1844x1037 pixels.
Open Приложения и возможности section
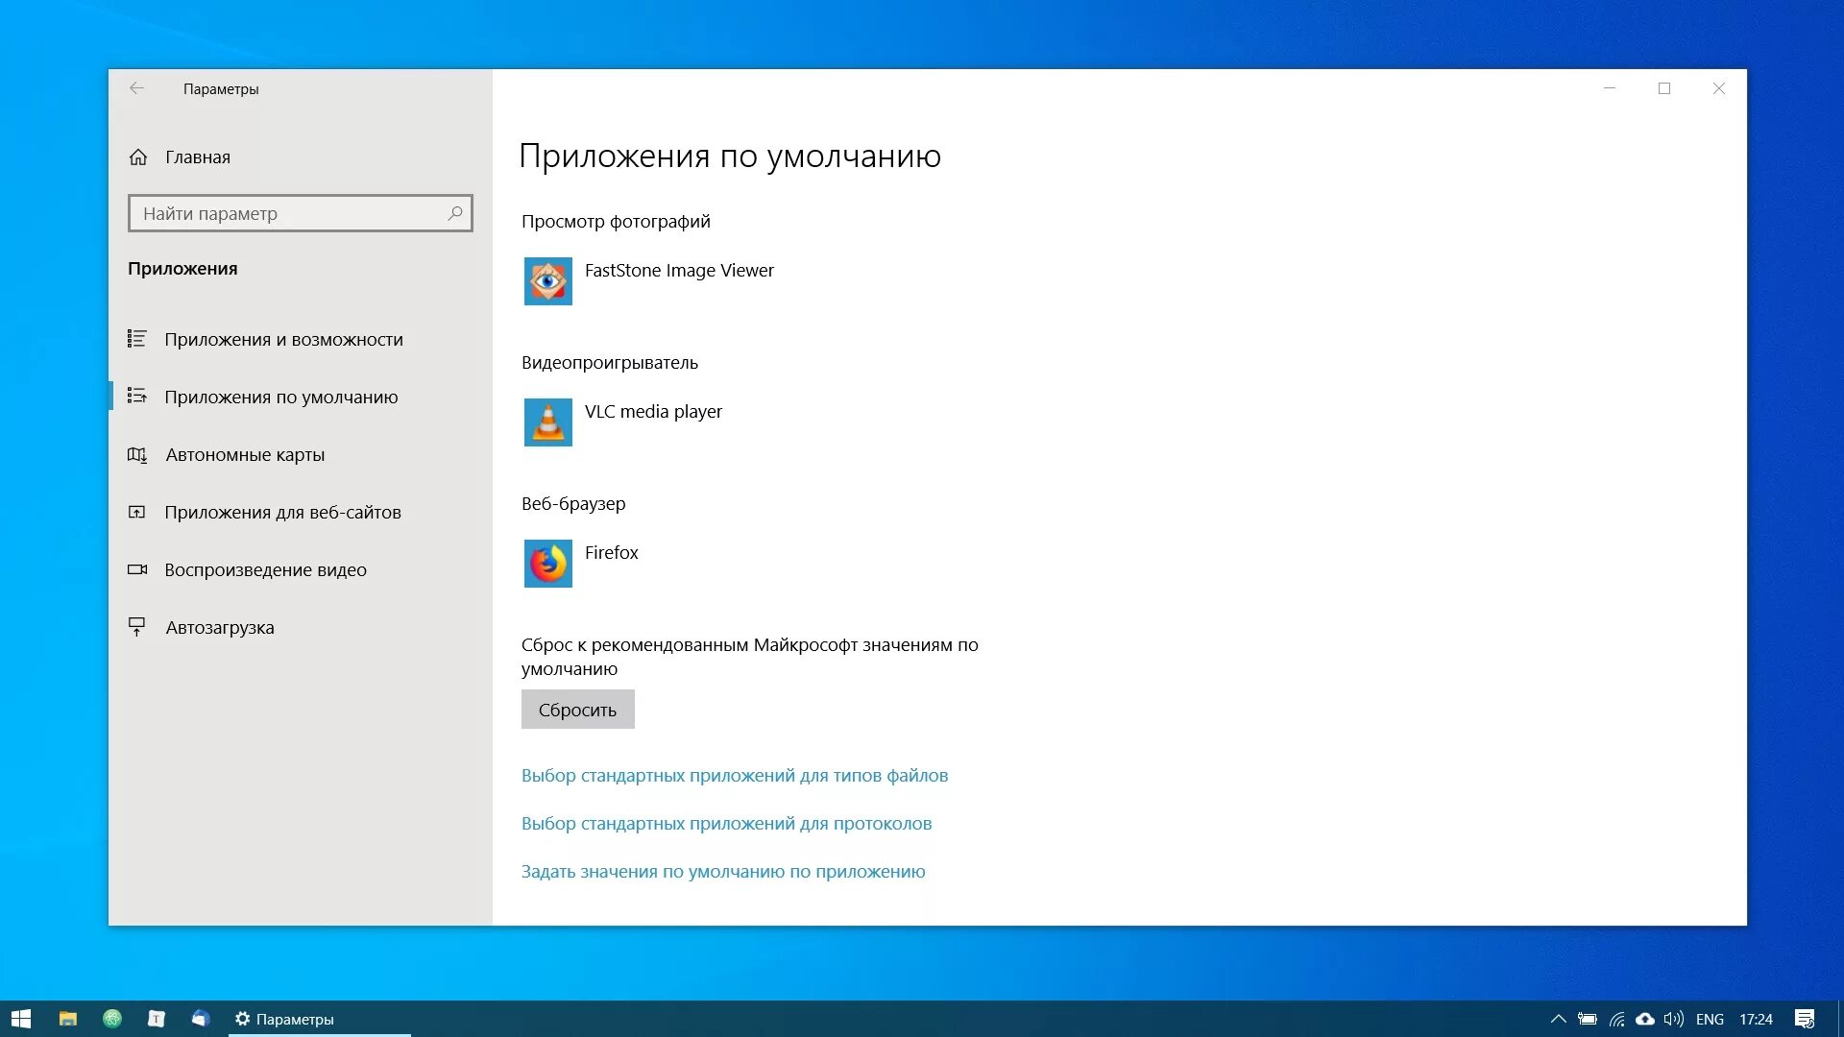(301, 339)
